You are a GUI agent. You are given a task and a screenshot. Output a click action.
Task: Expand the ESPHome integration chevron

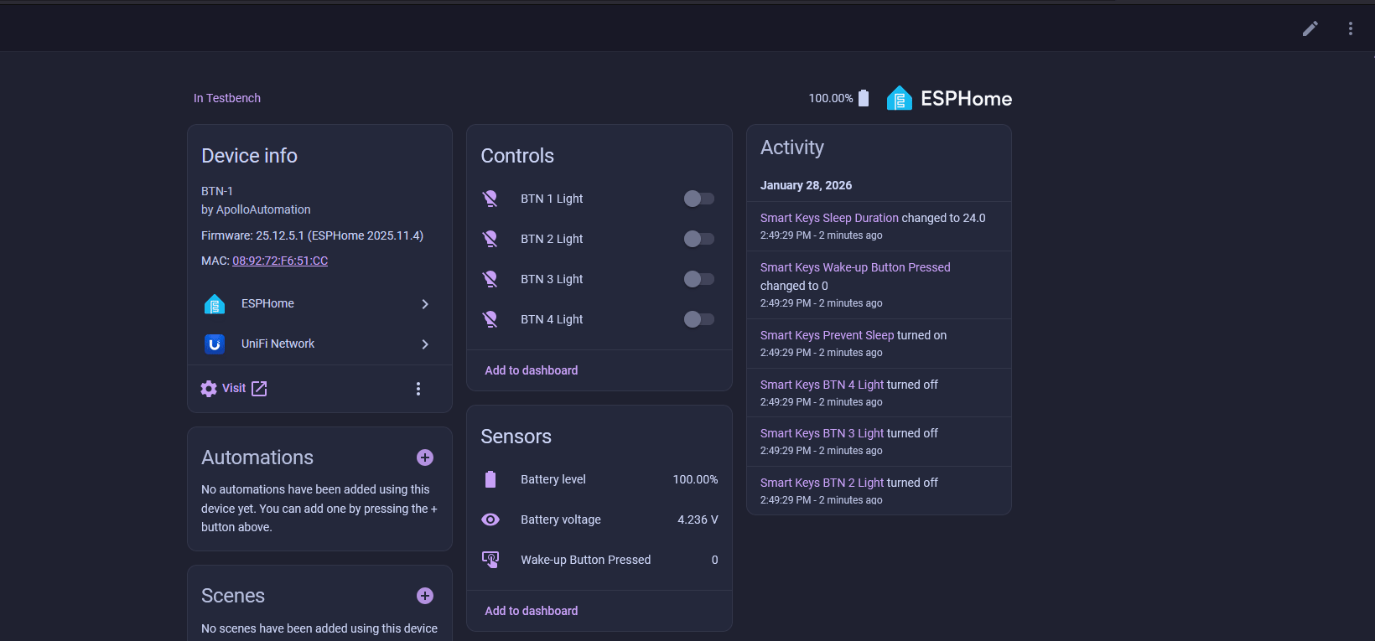tap(425, 304)
